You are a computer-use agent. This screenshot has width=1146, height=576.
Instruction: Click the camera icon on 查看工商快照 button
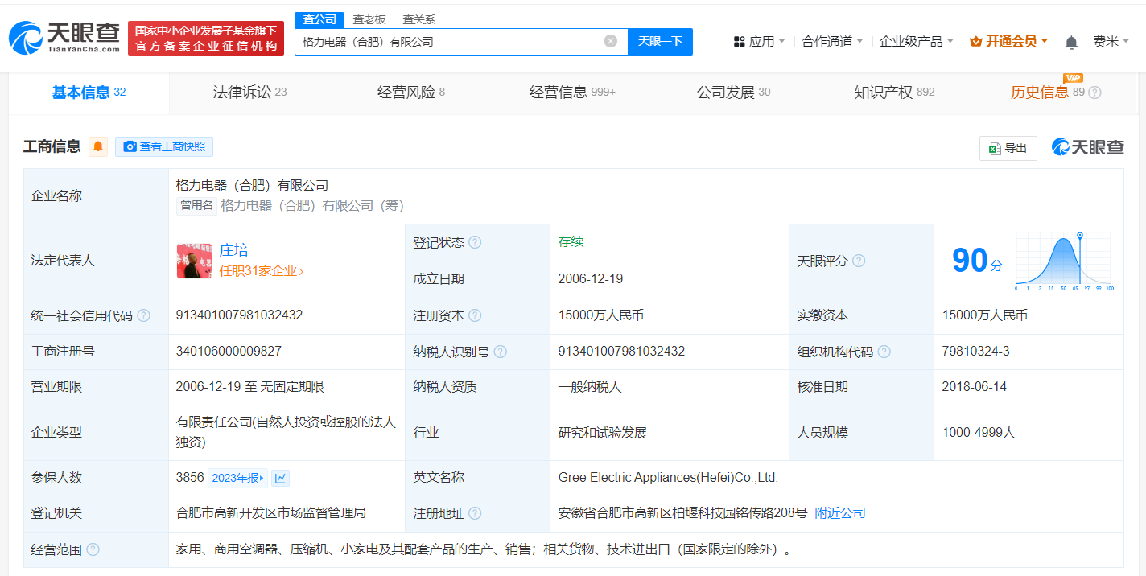(130, 146)
